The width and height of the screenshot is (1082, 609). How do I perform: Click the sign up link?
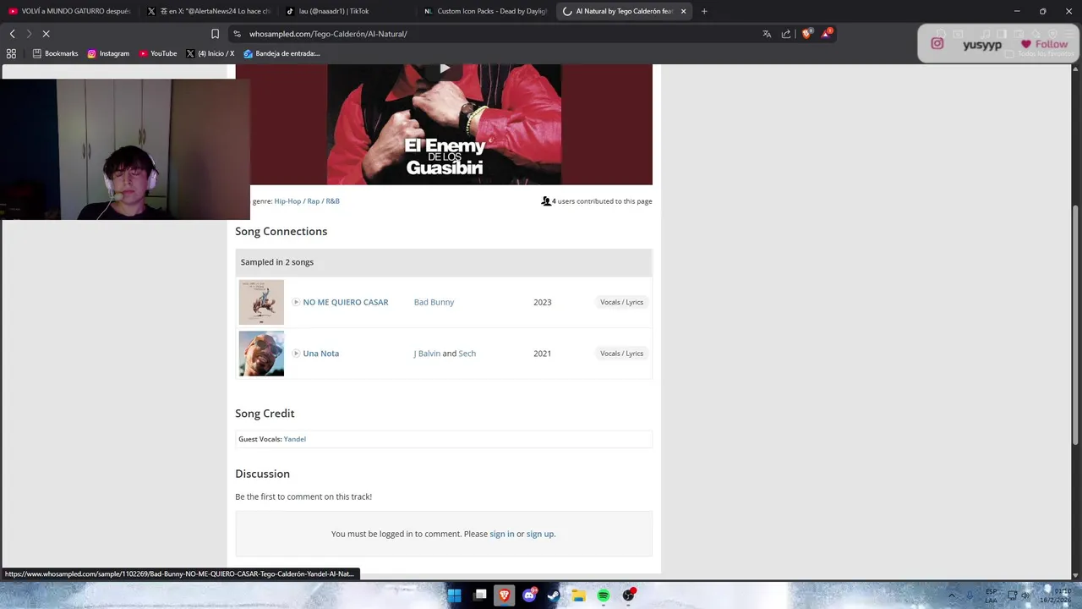540,534
